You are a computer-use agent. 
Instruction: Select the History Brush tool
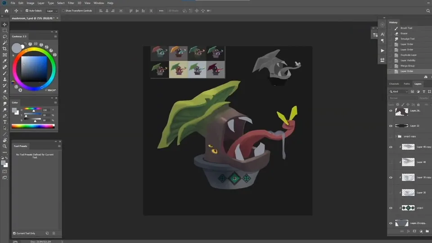[x=4, y=85]
